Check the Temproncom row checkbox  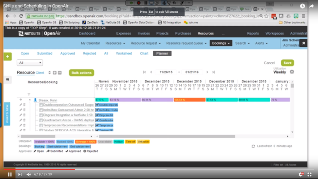tap(41, 125)
